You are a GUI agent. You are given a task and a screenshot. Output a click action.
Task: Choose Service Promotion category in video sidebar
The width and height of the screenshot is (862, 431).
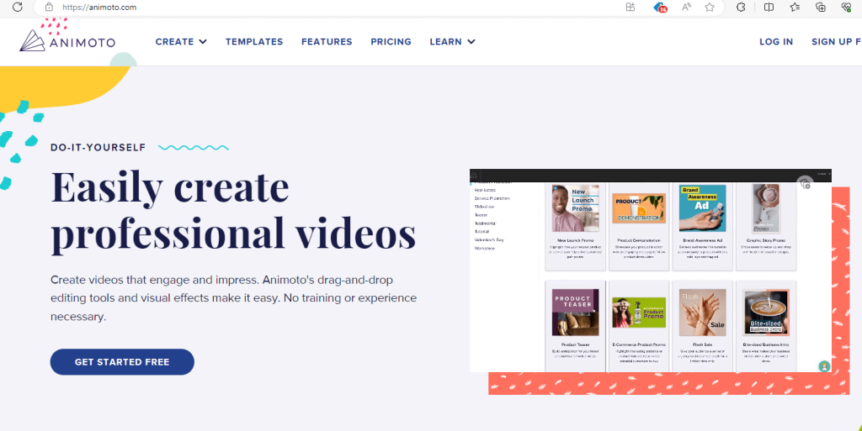point(492,198)
